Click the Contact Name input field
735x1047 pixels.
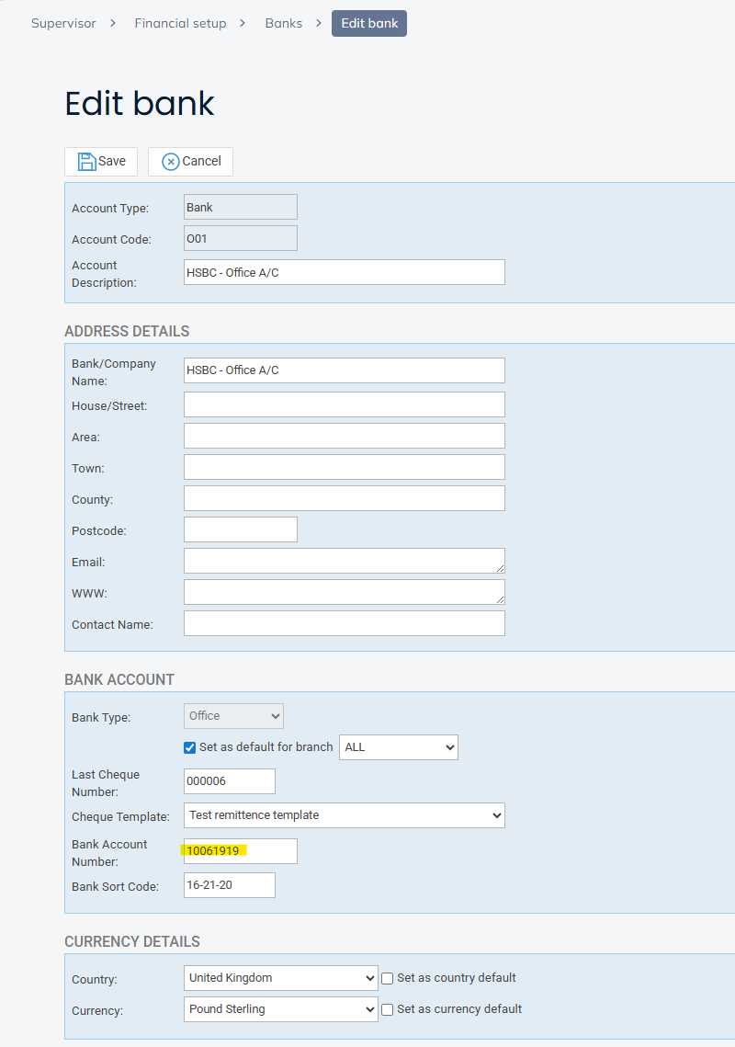[x=344, y=623]
